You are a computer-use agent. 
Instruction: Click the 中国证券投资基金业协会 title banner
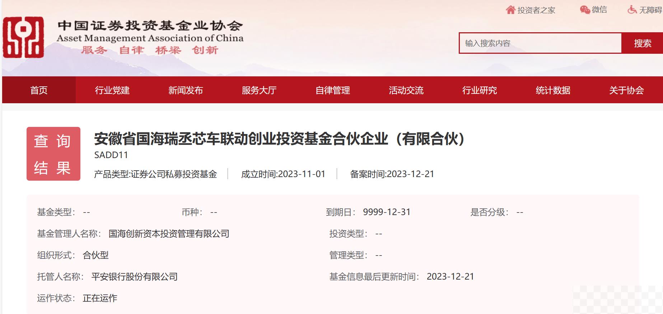coord(150,25)
